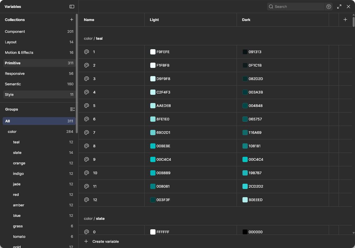Click the palette icon for teal variable 12
This screenshot has height=248, width=355.
coord(87,200)
